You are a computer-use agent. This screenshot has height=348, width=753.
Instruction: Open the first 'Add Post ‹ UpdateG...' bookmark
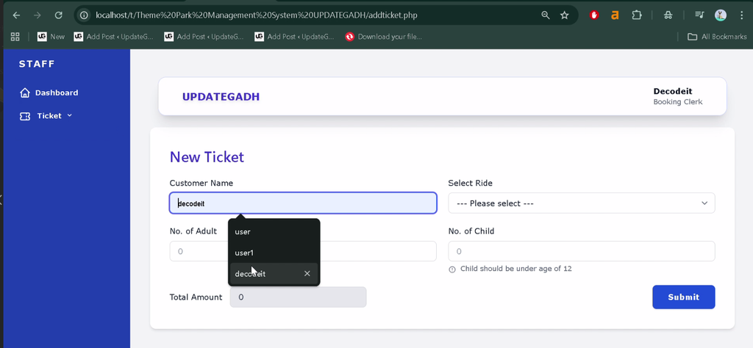pyautogui.click(x=113, y=37)
